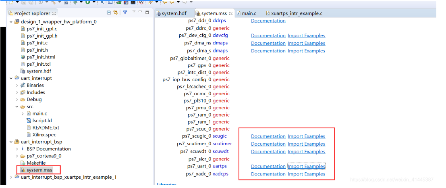Click the Includes node icon

[x=23, y=92]
